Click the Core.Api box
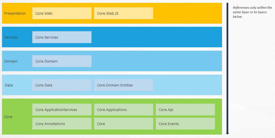 185,110
